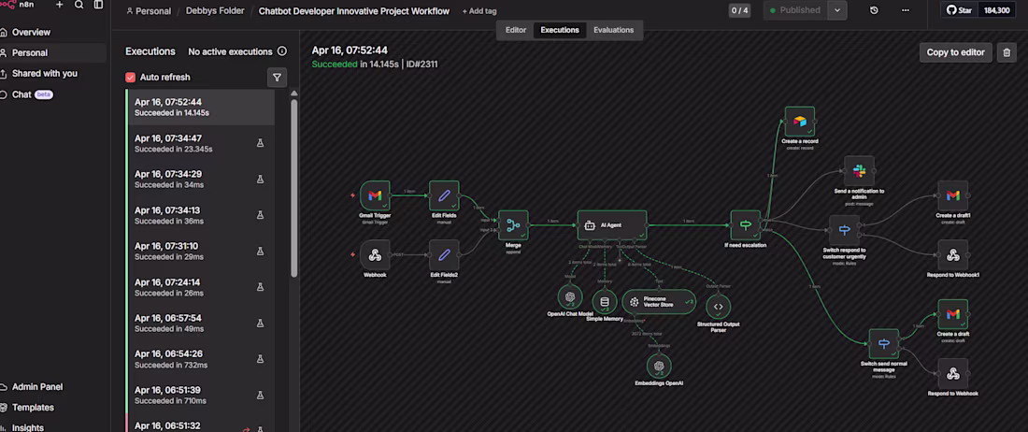The height and width of the screenshot is (432, 1028).
Task: Switch to the Executions tab
Action: 560,30
